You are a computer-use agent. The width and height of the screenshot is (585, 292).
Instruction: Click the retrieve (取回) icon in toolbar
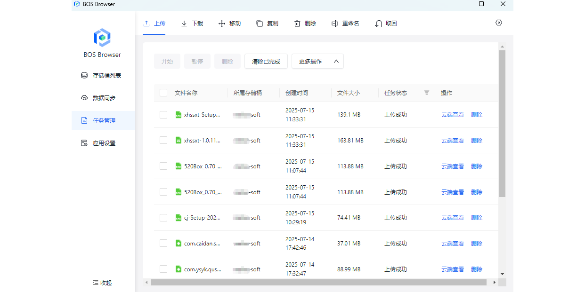point(378,24)
